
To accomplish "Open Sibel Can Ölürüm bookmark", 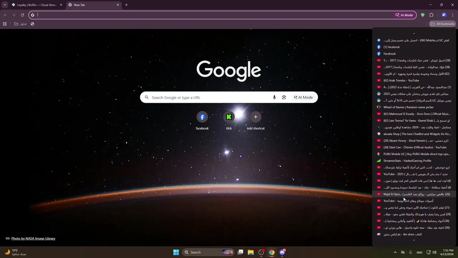I will coord(414,147).
